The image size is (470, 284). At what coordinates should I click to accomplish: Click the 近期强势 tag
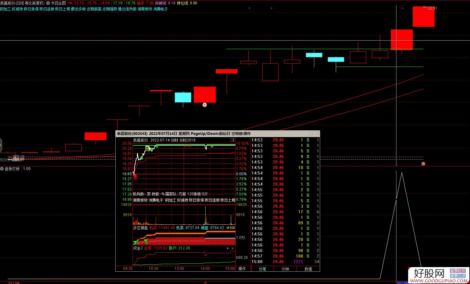[x=110, y=9]
